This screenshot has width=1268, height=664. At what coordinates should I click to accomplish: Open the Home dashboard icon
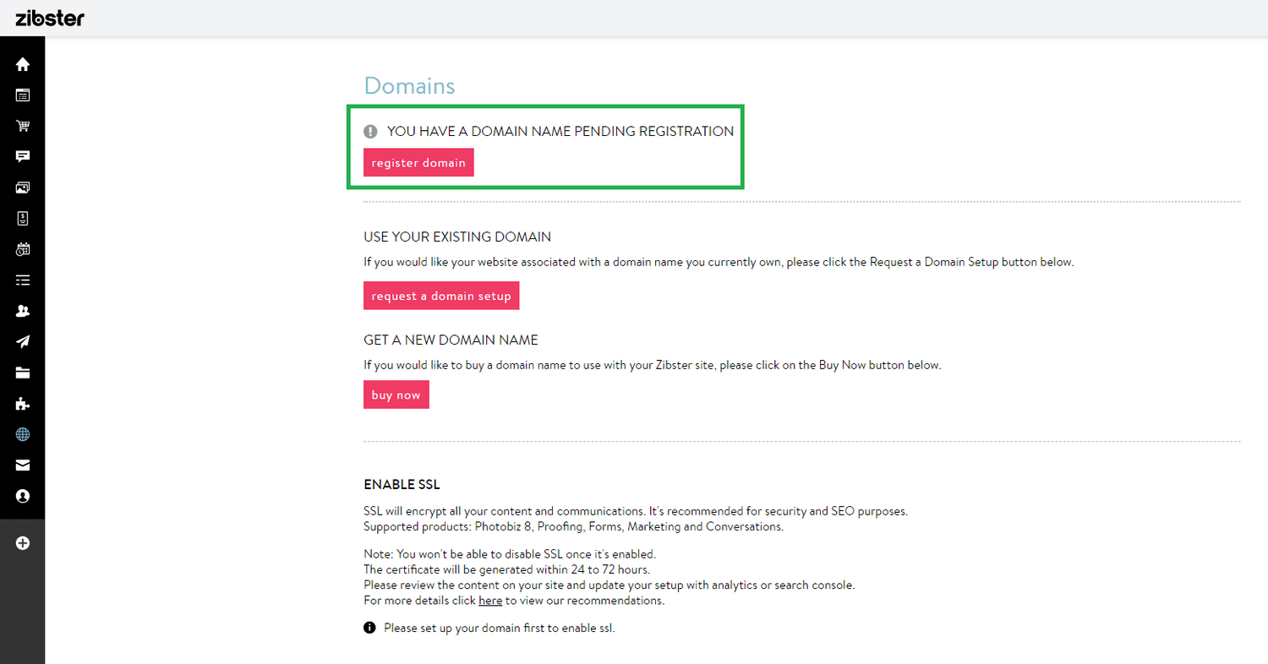point(22,64)
